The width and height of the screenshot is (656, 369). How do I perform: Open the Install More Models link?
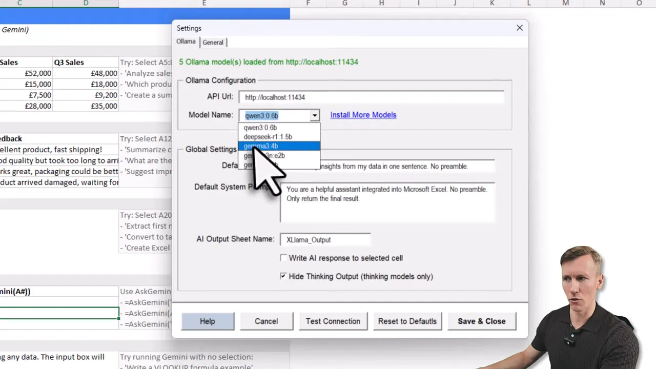[x=363, y=115]
